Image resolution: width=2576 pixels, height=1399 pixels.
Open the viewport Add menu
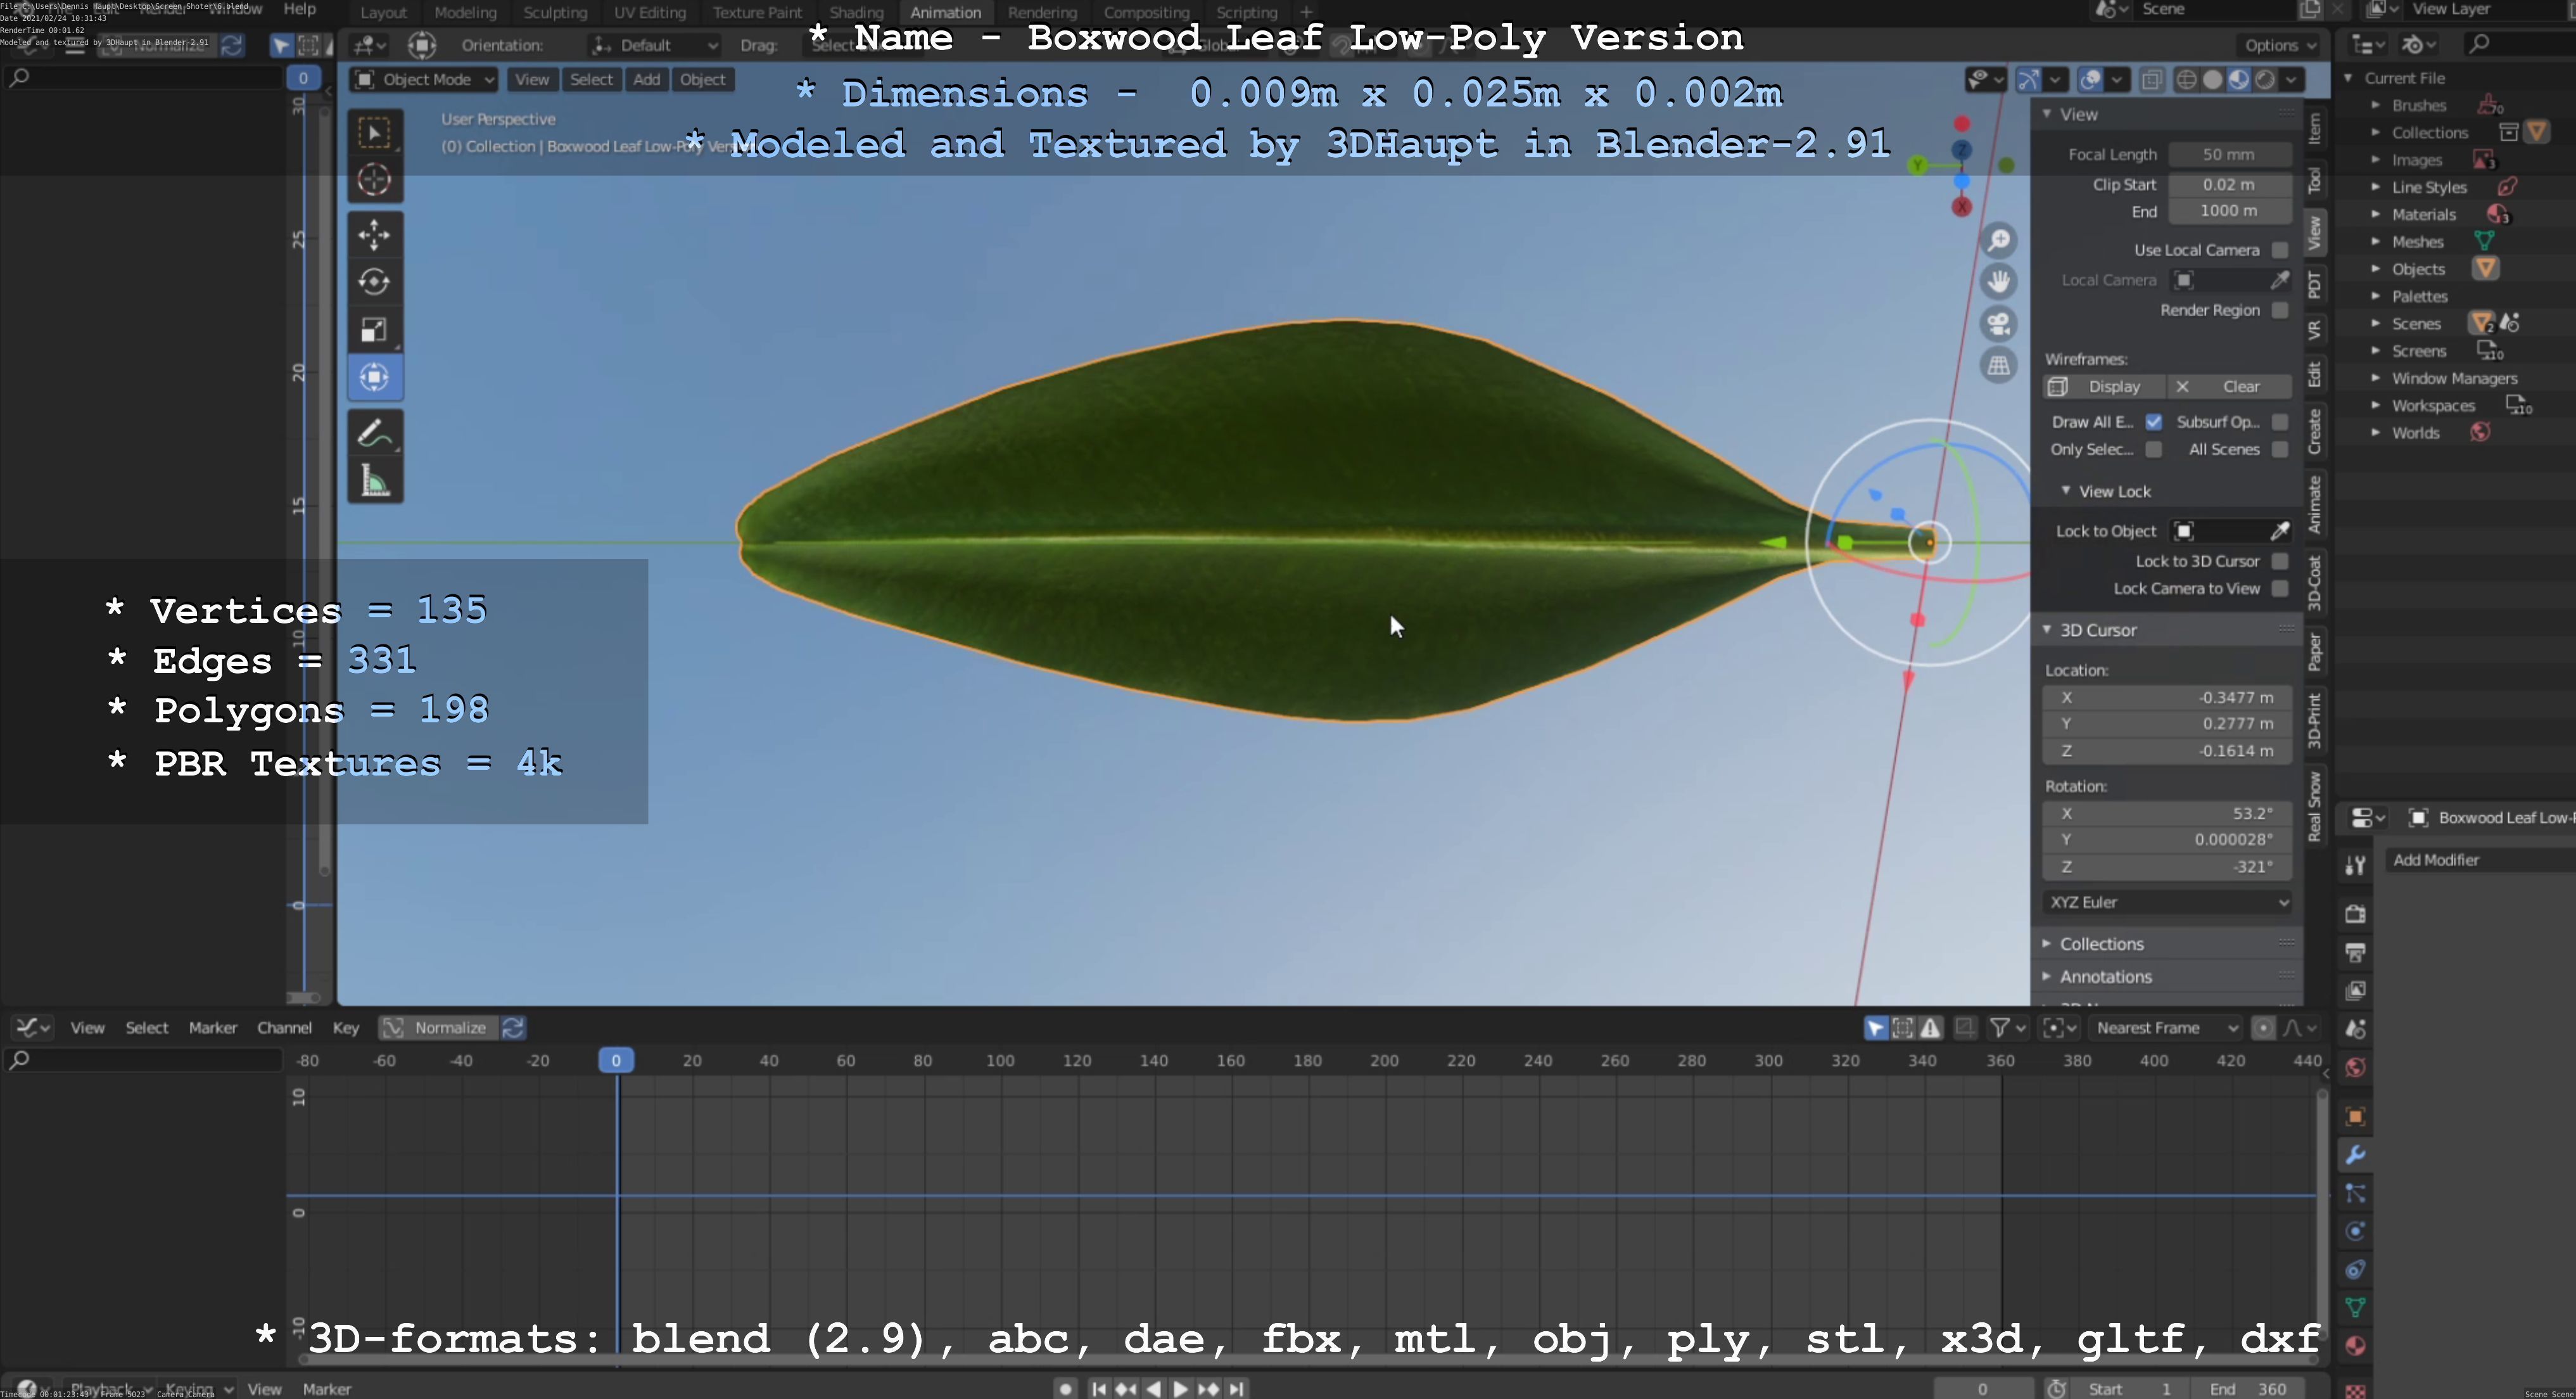coord(646,80)
